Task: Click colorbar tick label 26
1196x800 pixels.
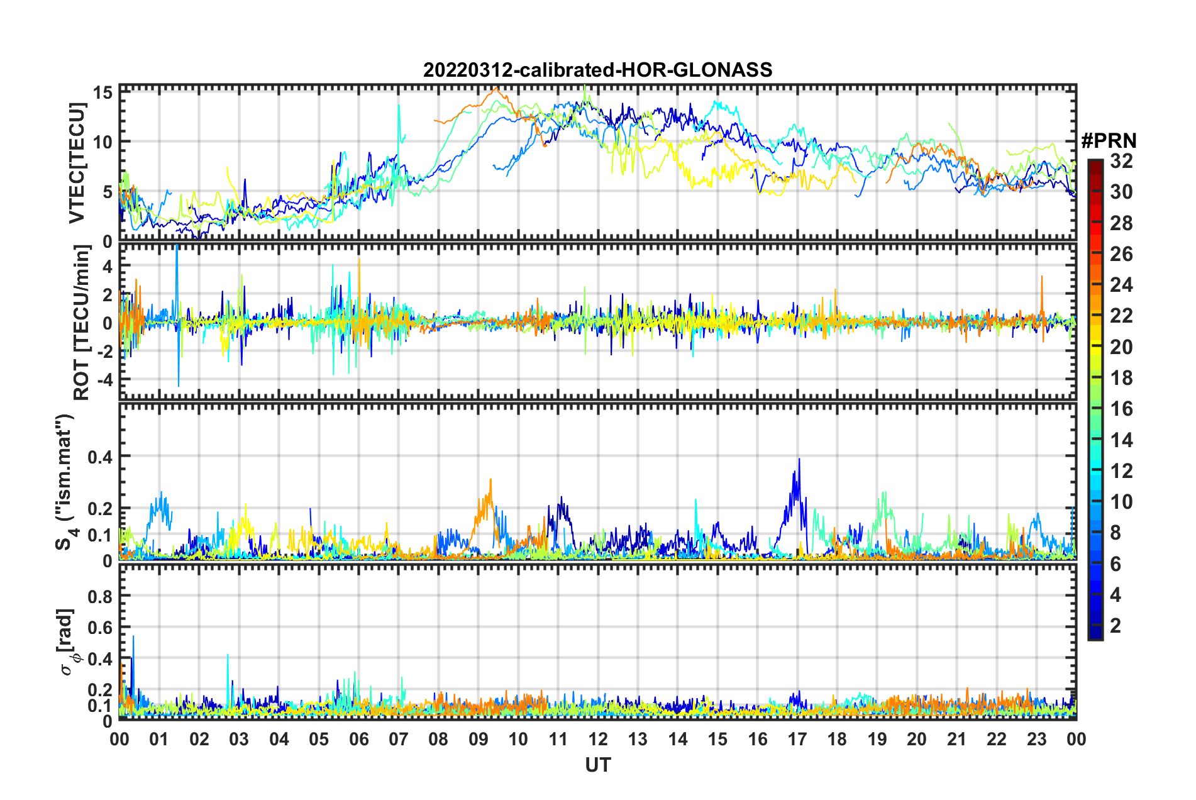Action: [x=1121, y=254]
